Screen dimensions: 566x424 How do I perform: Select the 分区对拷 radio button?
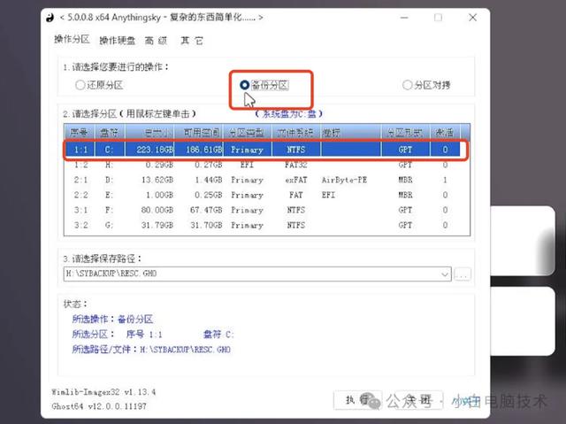pyautogui.click(x=426, y=85)
